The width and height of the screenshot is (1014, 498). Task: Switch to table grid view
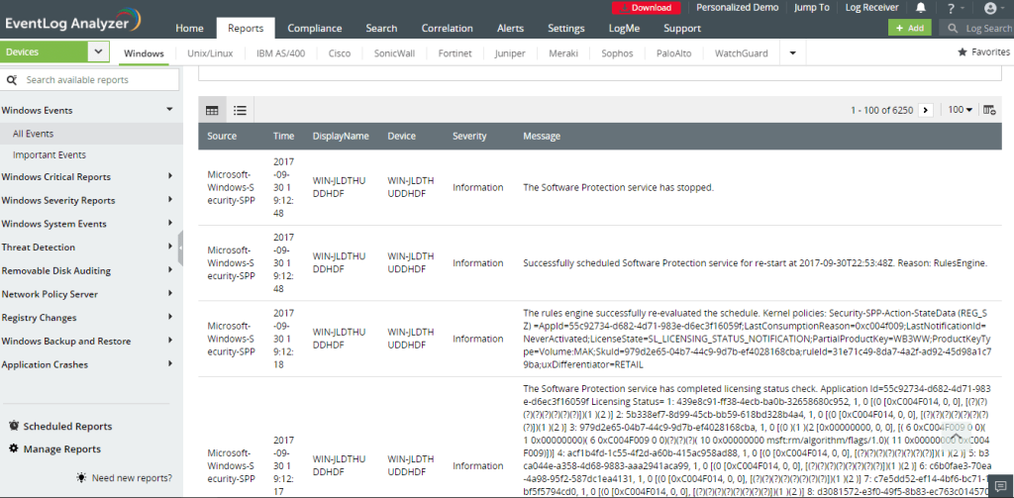(212, 110)
